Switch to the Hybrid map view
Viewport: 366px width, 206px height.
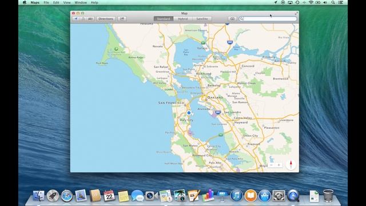click(x=183, y=19)
